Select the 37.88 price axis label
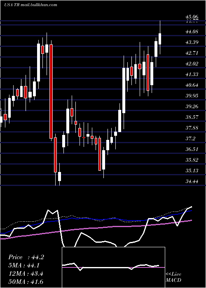Screen dimensions: 206x288 [192, 128]
